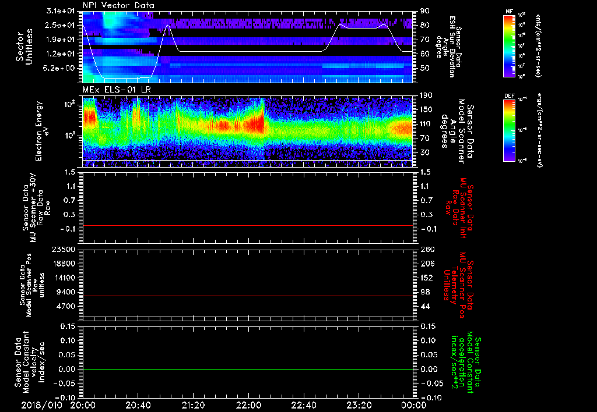
Task: Select the 20:40 time axis label
Action: [x=138, y=404]
